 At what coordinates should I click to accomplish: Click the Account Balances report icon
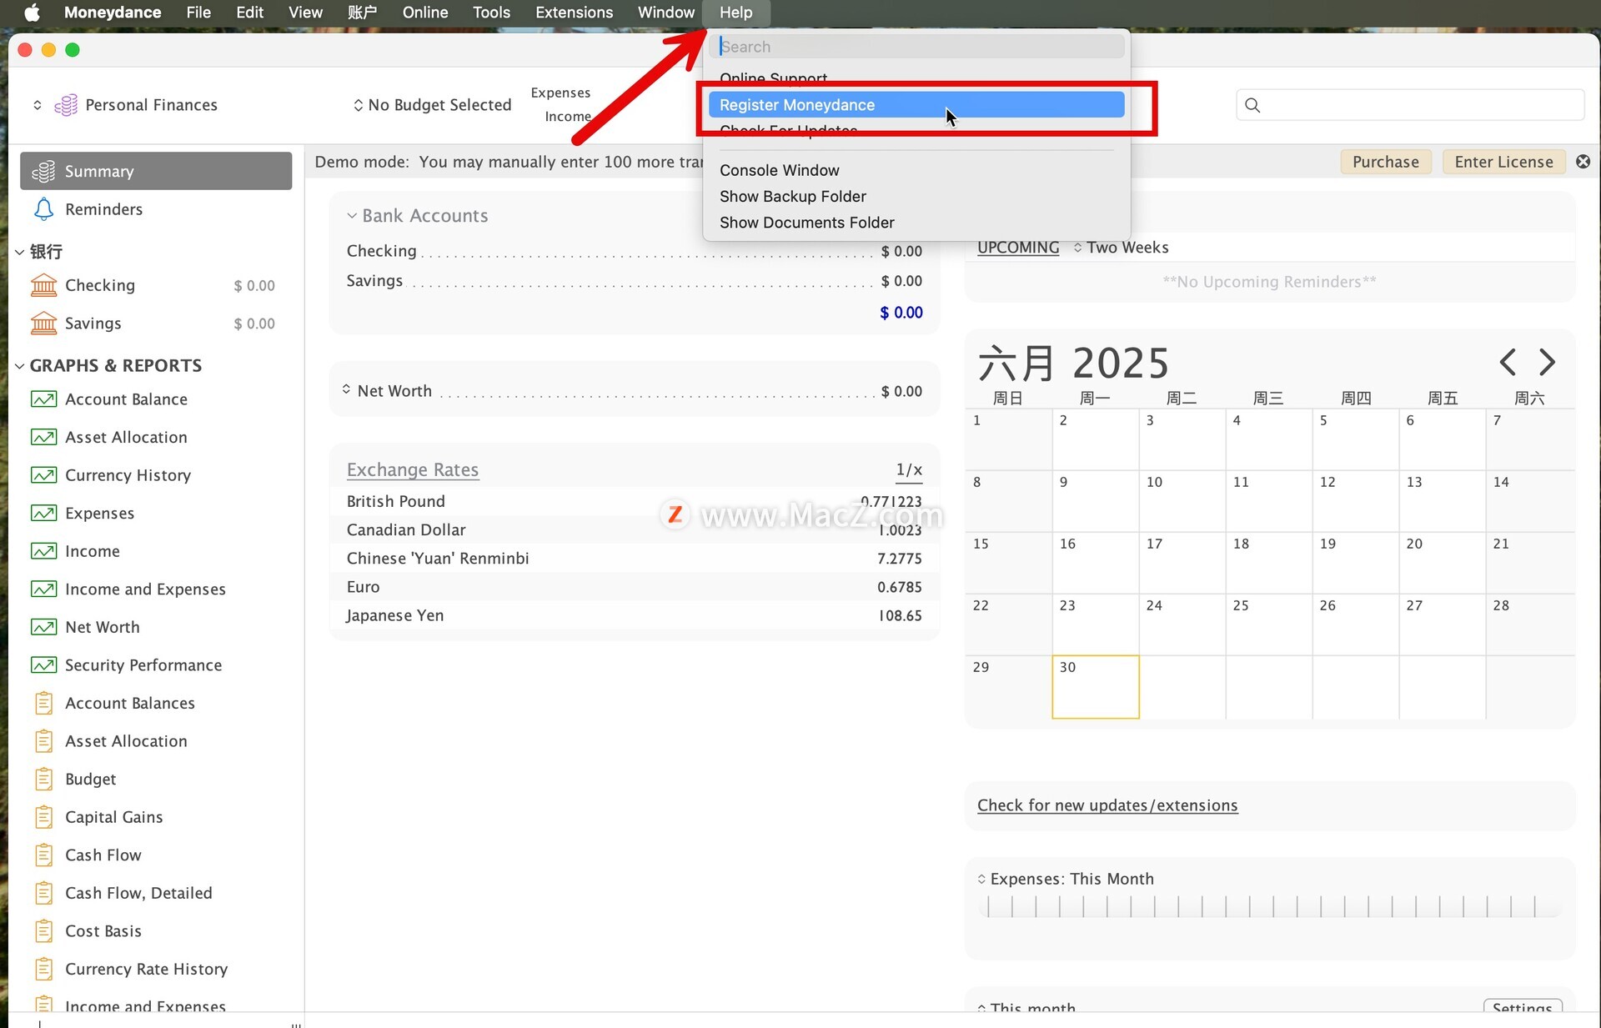(x=43, y=703)
